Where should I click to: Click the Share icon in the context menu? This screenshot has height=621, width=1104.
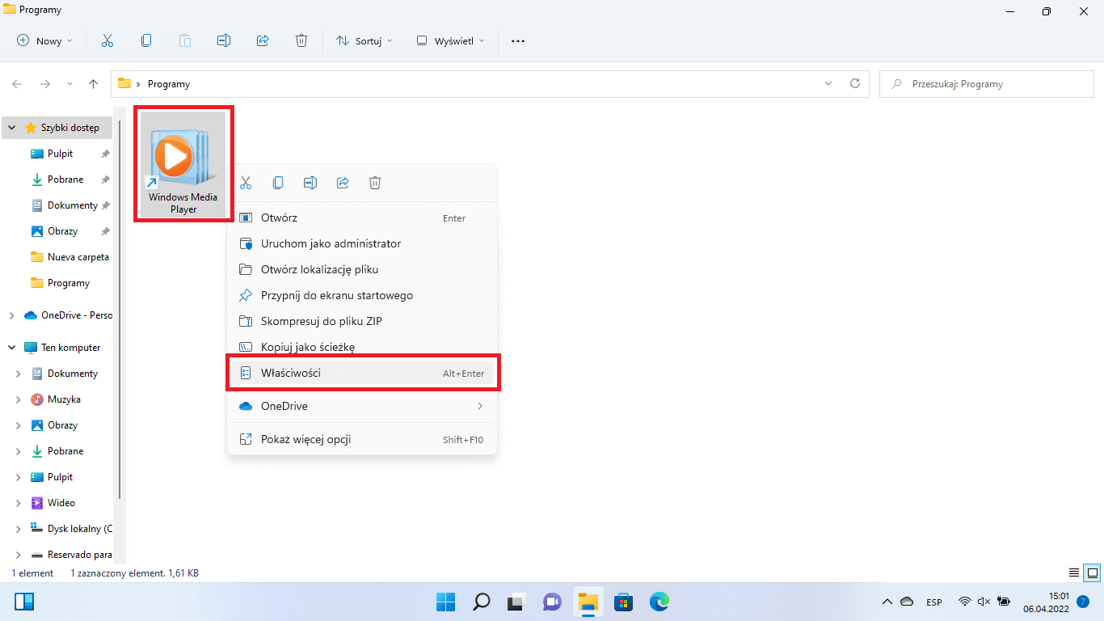(x=343, y=183)
